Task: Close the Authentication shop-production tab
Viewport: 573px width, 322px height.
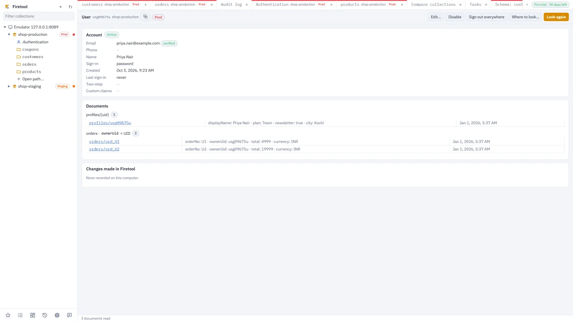Action: (x=331, y=5)
